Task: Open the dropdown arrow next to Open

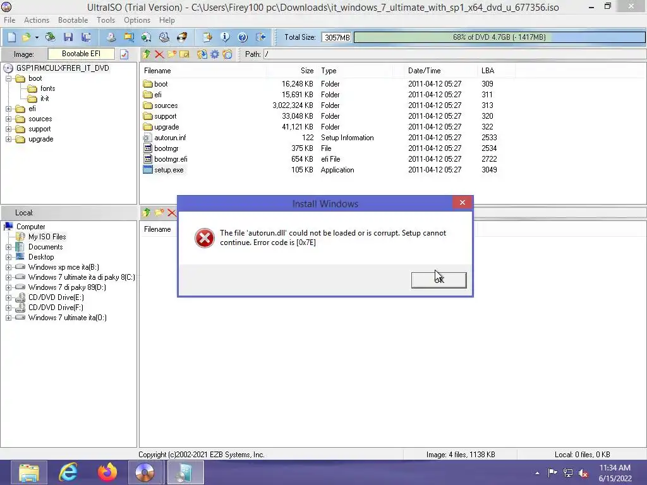Action: click(37, 37)
